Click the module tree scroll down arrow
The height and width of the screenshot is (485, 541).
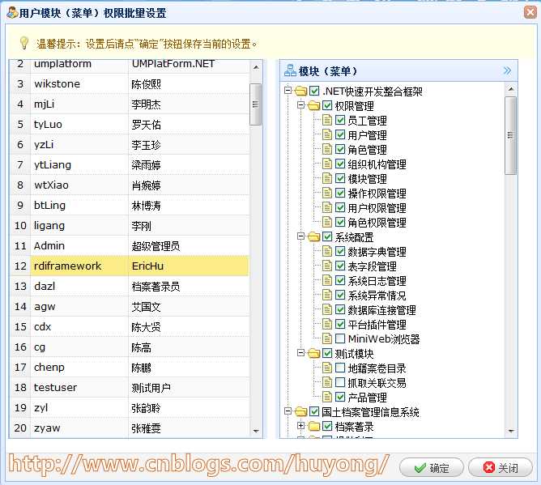(511, 431)
